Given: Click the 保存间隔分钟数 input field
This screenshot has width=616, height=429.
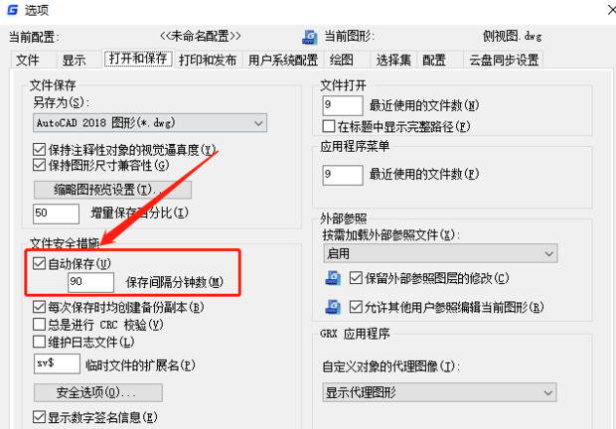Looking at the screenshot, I should click(90, 282).
